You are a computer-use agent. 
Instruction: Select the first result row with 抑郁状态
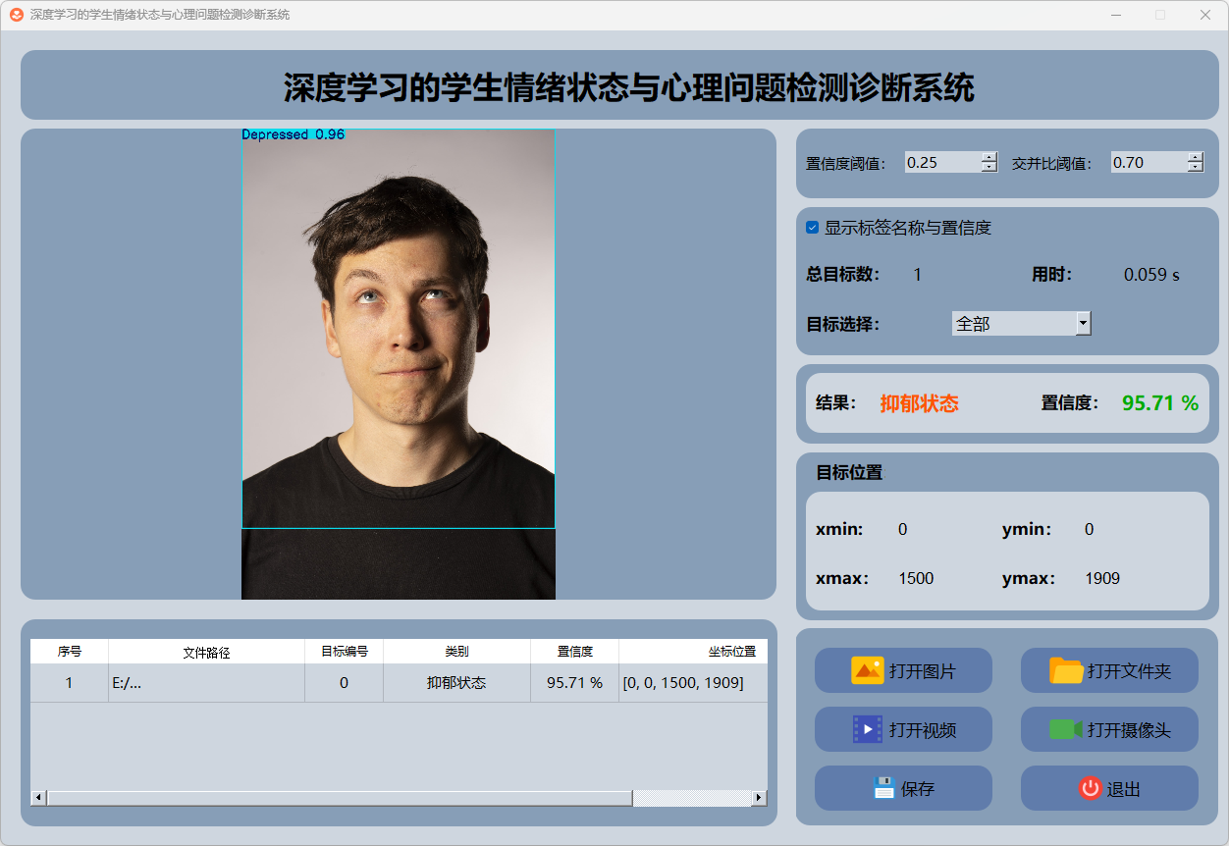tap(456, 683)
